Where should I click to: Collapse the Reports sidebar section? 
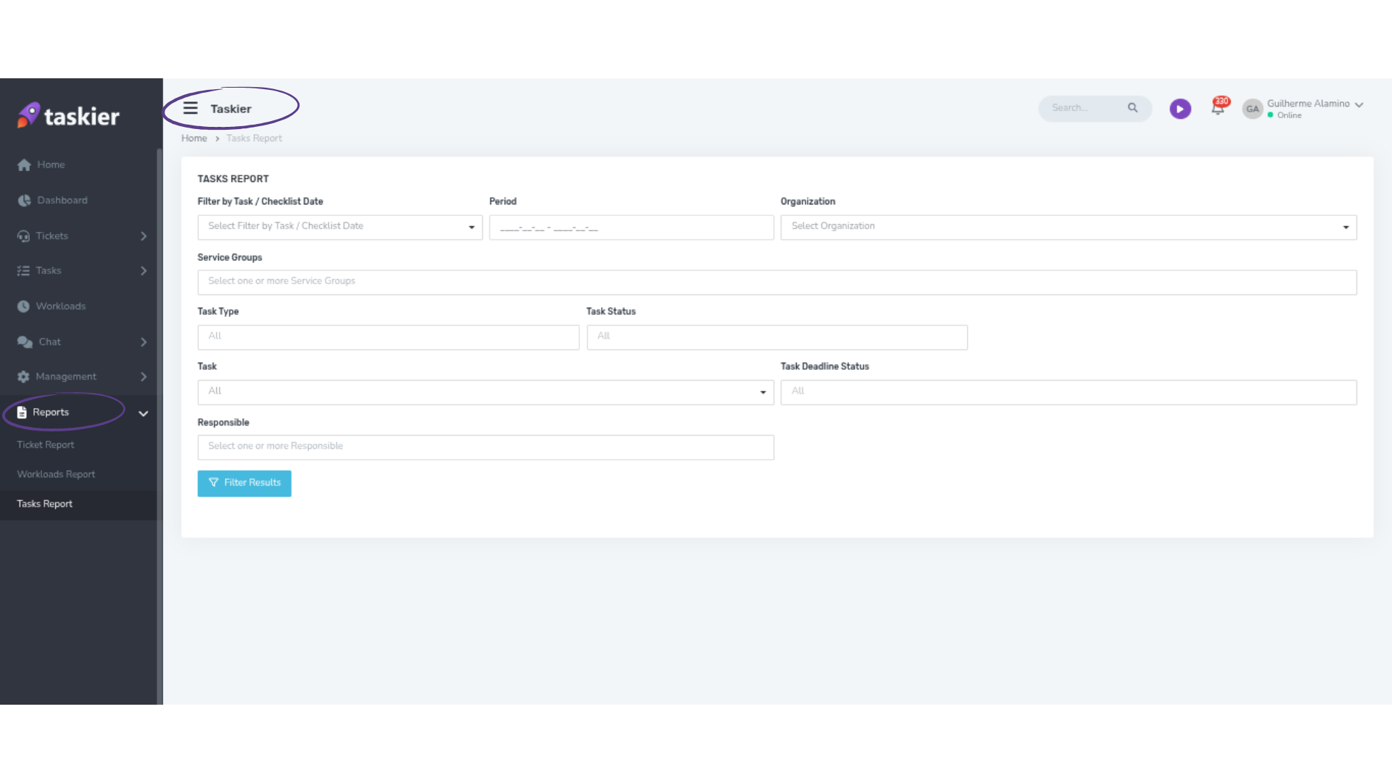click(143, 413)
